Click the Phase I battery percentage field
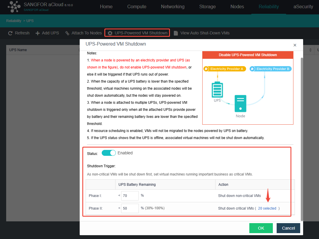Viewport: 319px width, 239px height. tap(130, 196)
